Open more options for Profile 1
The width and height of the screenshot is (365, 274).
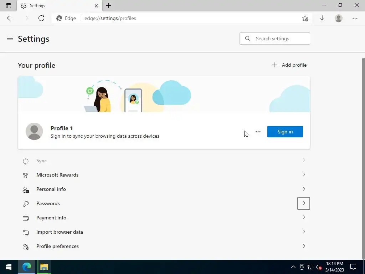pos(258,131)
